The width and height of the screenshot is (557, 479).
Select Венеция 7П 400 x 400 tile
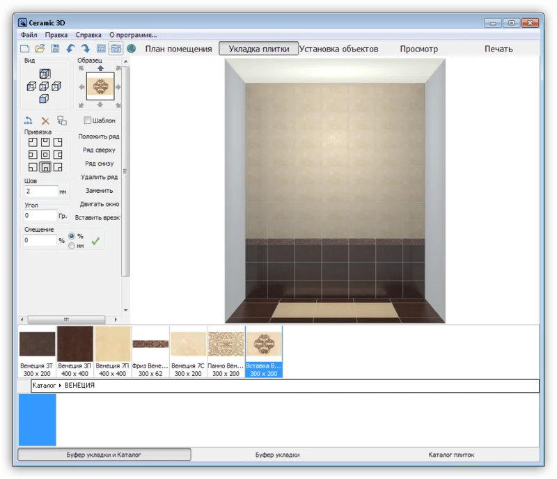tap(113, 352)
